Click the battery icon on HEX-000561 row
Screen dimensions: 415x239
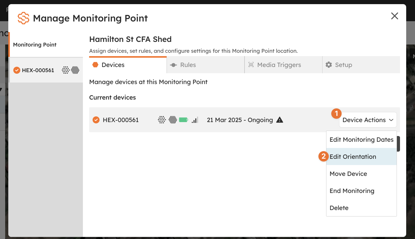tap(183, 120)
